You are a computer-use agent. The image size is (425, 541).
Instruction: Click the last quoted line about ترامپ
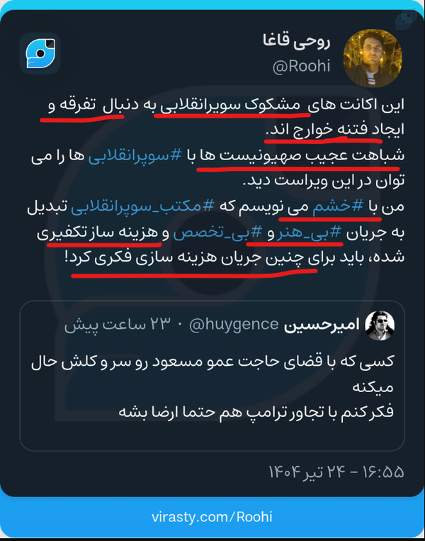click(x=256, y=411)
